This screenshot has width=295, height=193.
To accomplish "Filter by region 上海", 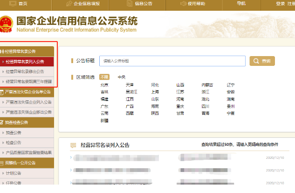I will [155, 92].
